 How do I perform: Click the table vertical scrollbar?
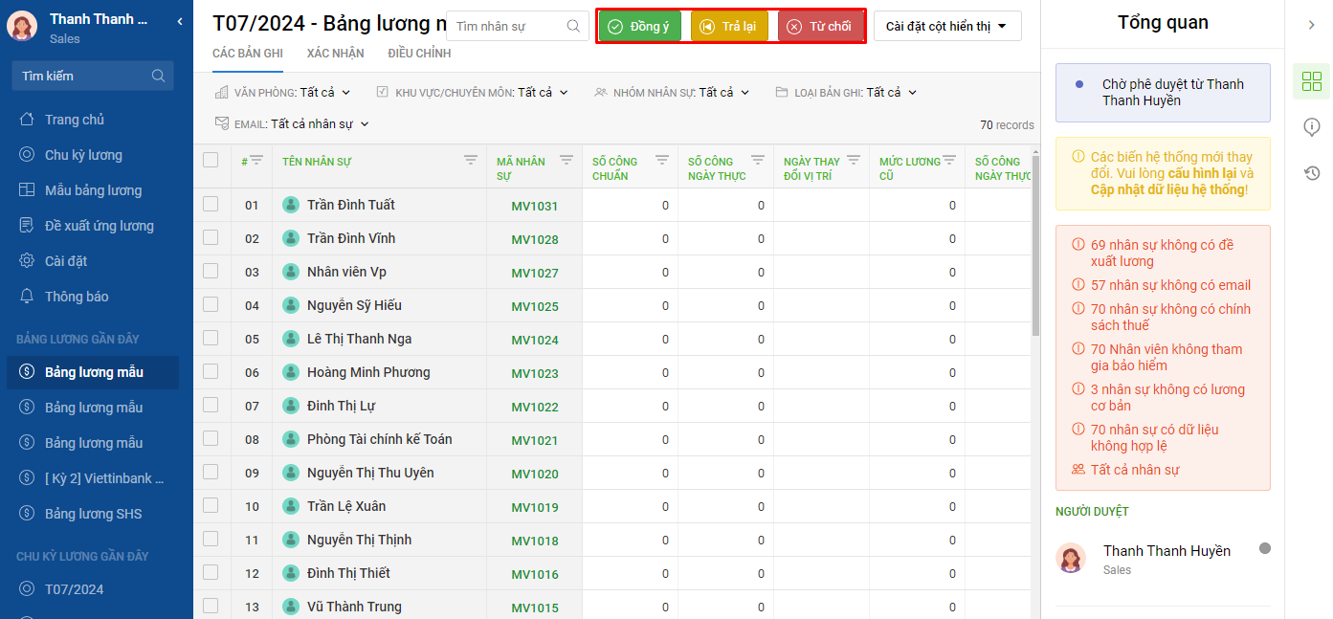[1036, 244]
